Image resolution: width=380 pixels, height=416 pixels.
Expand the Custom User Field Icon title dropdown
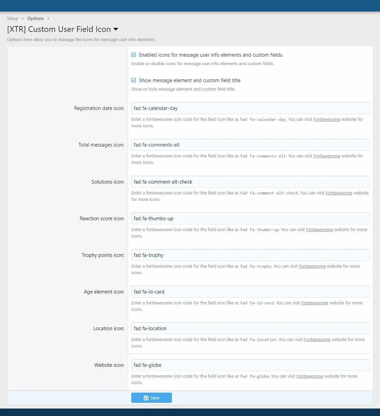click(x=116, y=30)
